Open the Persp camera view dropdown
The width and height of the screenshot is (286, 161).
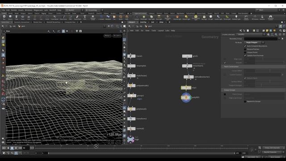(107, 36)
